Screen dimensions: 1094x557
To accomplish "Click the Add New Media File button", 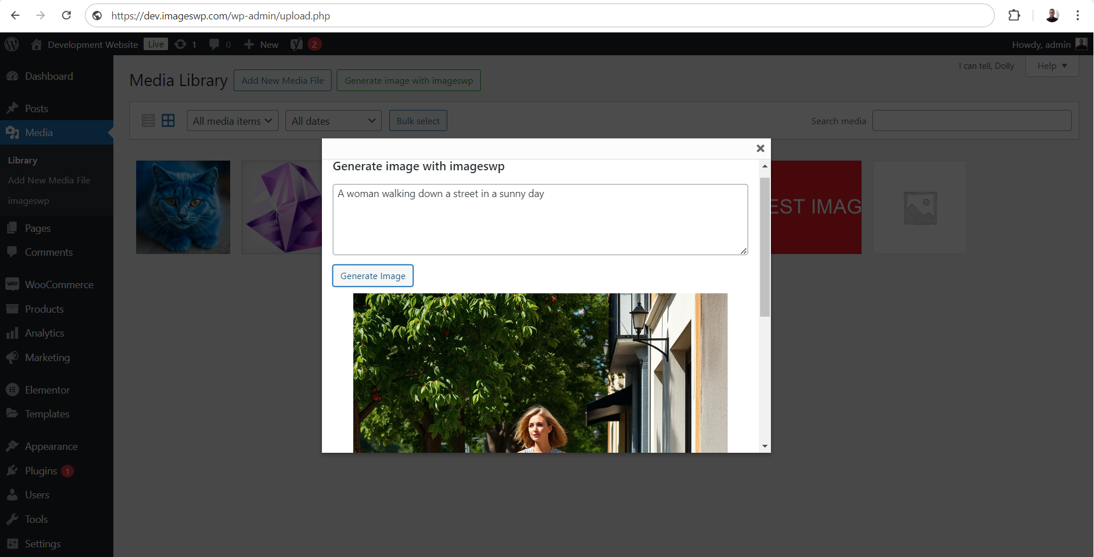I will point(283,80).
